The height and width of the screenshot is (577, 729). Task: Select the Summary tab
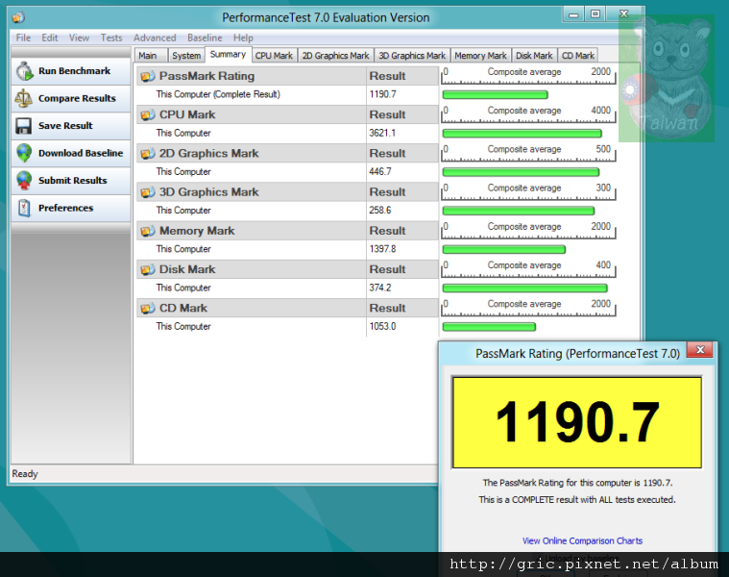pos(228,55)
